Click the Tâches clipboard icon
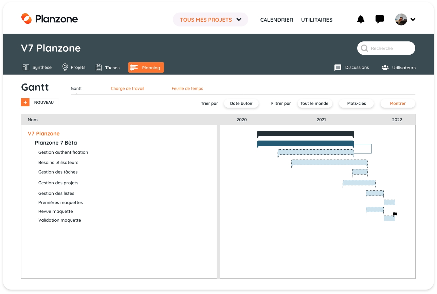 [x=98, y=68]
